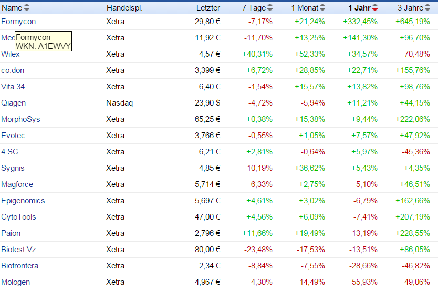This screenshot has height=291, width=438.
Task: Click the Letzter column header
Action: coord(208,8)
